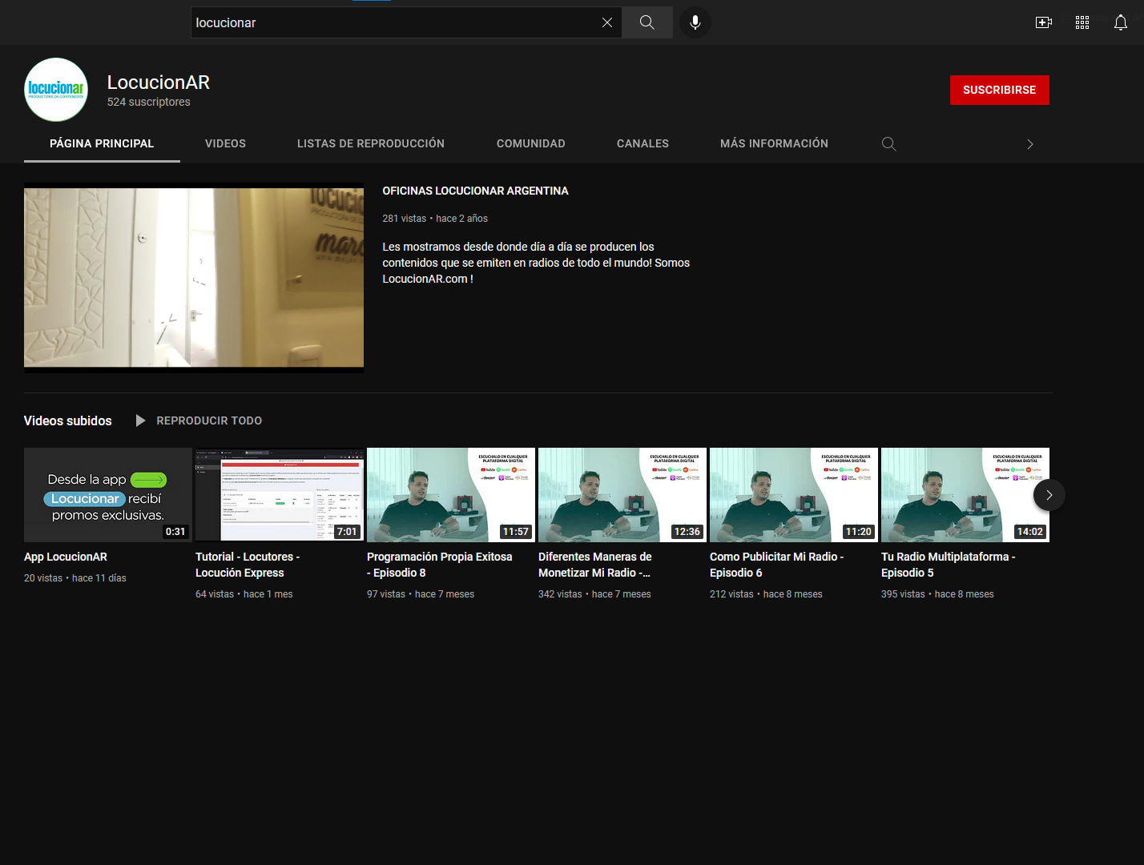The height and width of the screenshot is (865, 1144).
Task: Open the OFICINAS LOCUCIONAR ARGENTINA video title
Action: pyautogui.click(x=475, y=191)
